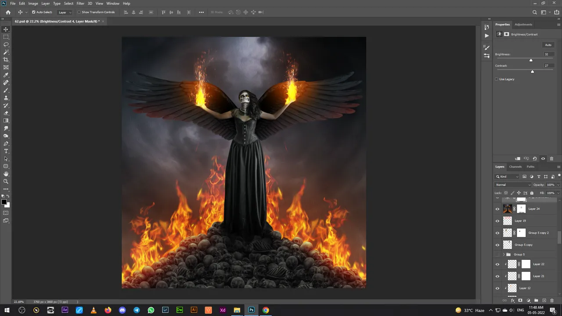Open the Opacity dropdown arrow
This screenshot has height=316, width=562.
[x=558, y=185]
